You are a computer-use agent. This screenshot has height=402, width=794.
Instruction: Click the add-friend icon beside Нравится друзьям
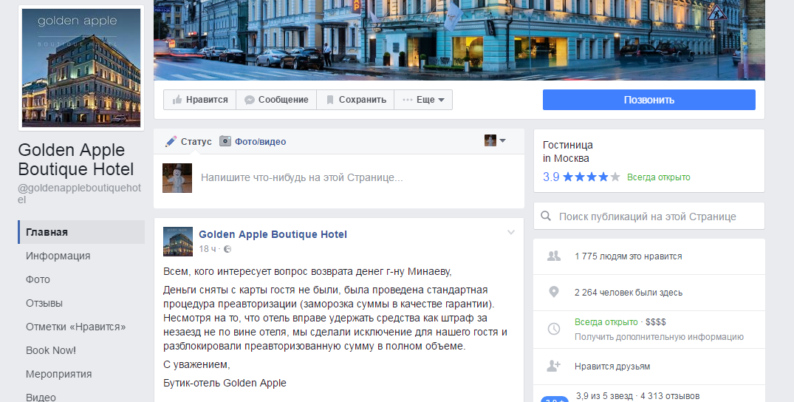(554, 366)
